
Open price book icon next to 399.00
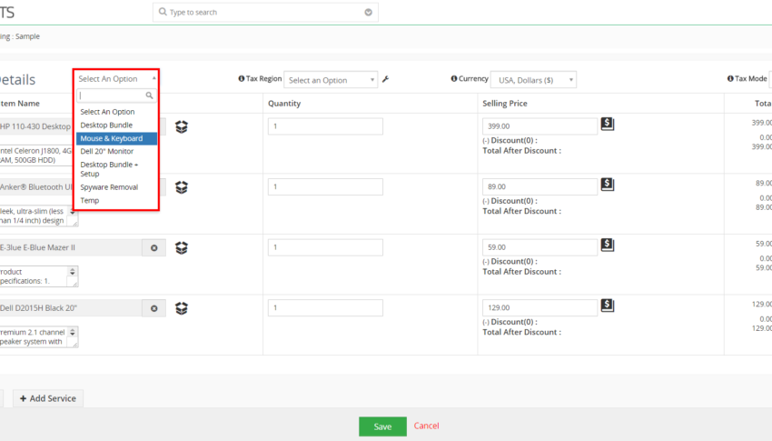pyautogui.click(x=608, y=124)
